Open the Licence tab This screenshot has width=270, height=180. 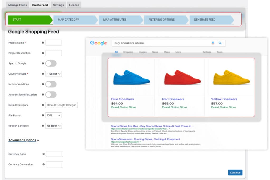click(74, 5)
